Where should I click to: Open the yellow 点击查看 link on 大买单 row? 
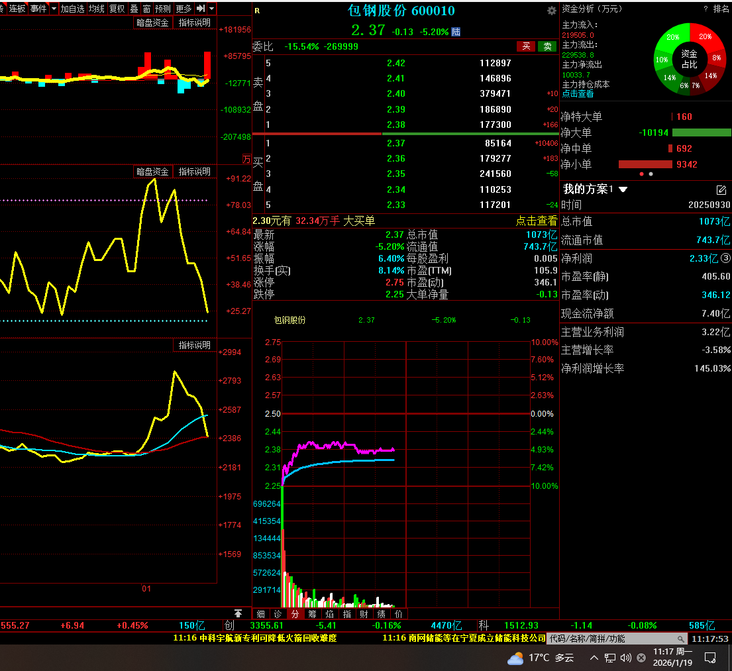tap(537, 221)
